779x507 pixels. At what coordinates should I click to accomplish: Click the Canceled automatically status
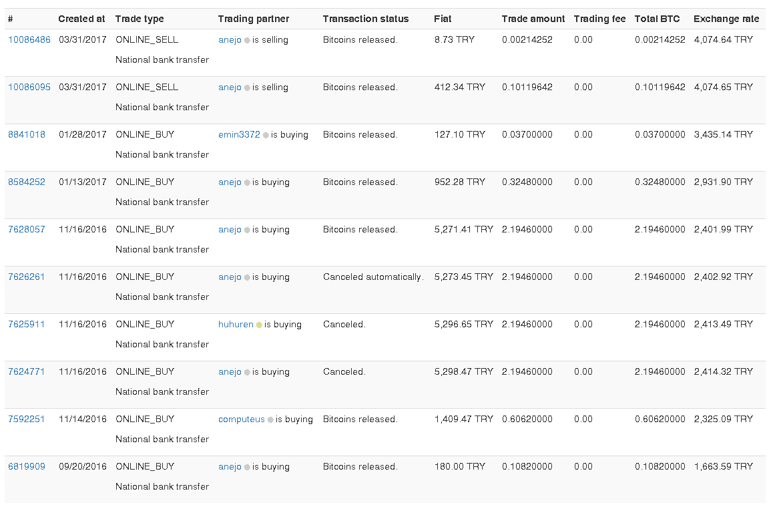(x=373, y=277)
